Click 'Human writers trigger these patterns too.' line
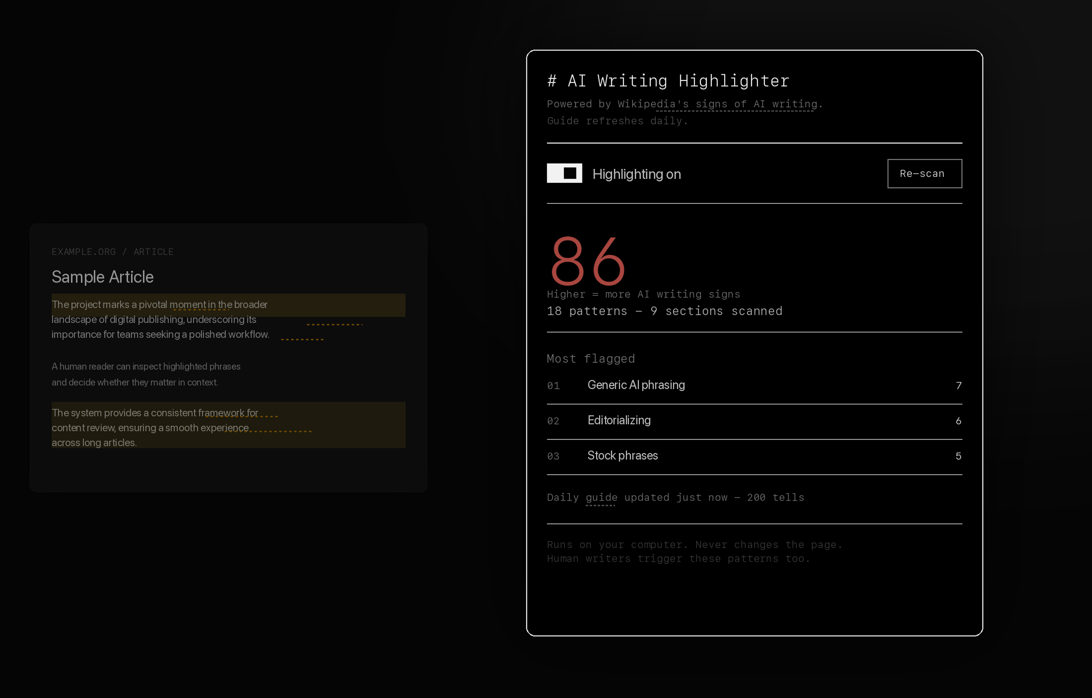 coord(678,559)
